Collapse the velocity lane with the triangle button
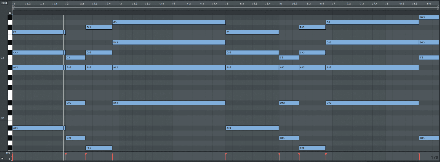The image size is (440, 162). coord(2,158)
